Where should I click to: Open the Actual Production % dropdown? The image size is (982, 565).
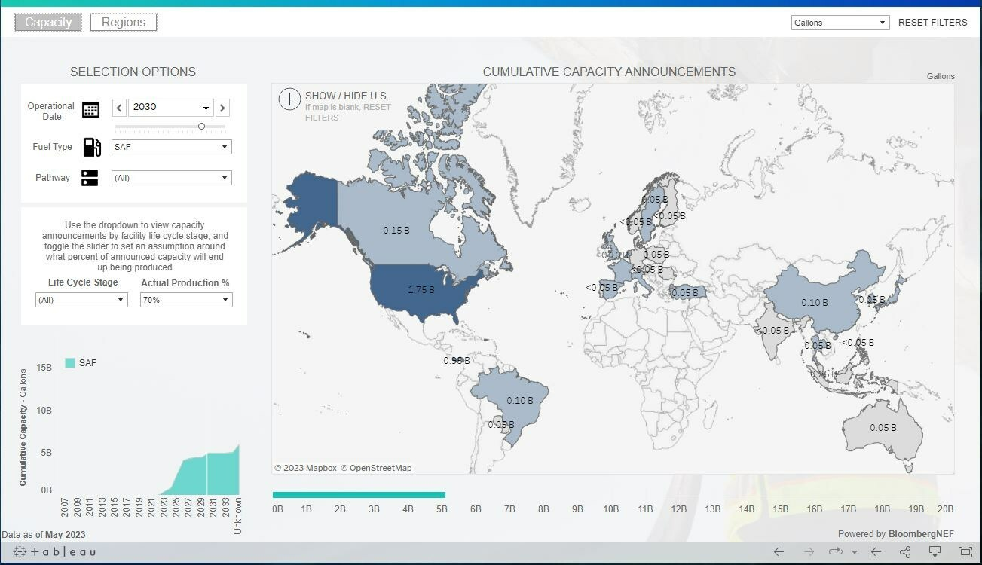(185, 299)
